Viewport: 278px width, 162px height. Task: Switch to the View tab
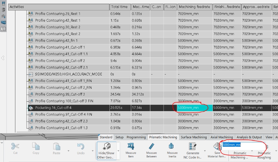[x=269, y=137]
